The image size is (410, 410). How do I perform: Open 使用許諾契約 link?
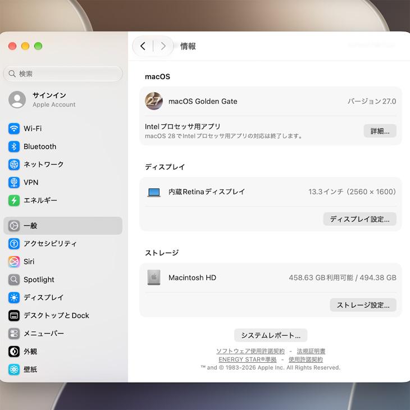(x=306, y=359)
